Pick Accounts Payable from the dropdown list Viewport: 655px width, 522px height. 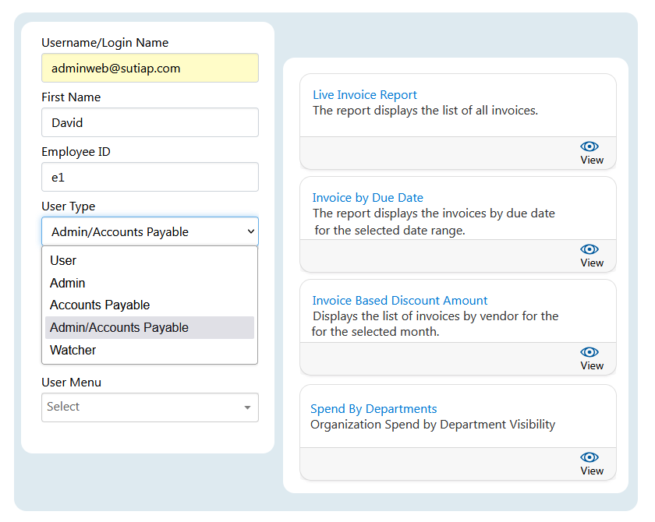(100, 305)
